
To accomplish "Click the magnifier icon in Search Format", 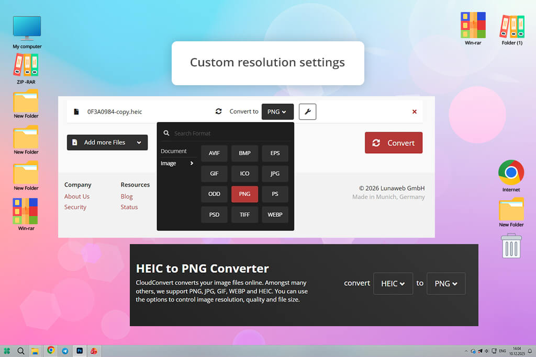I will (166, 133).
